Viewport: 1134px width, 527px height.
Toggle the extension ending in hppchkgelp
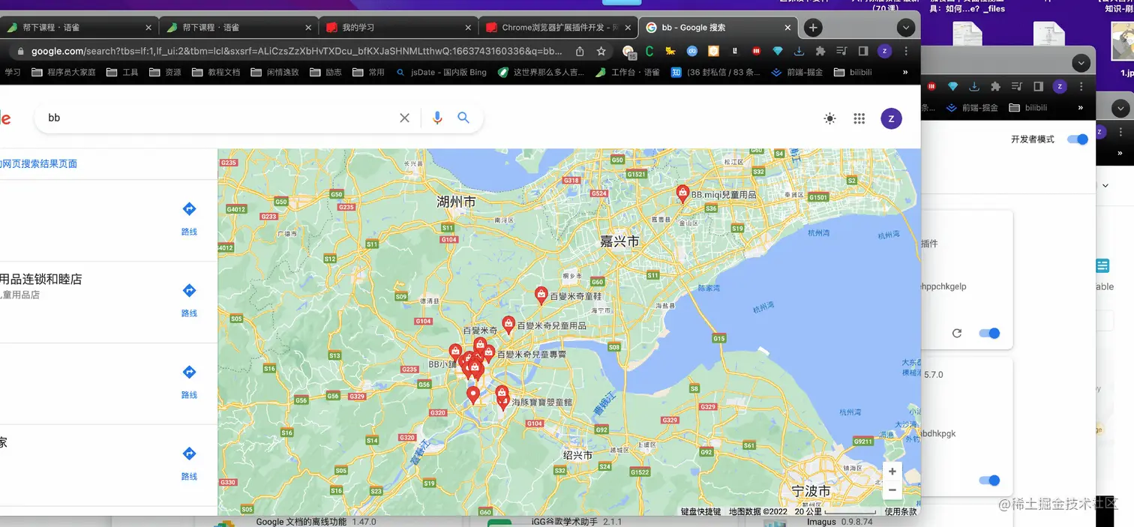[x=989, y=334]
